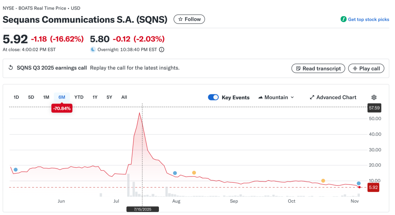Viewport: 395px width, 215px height.
Task: Follow the SQNS stock
Action: (x=189, y=19)
